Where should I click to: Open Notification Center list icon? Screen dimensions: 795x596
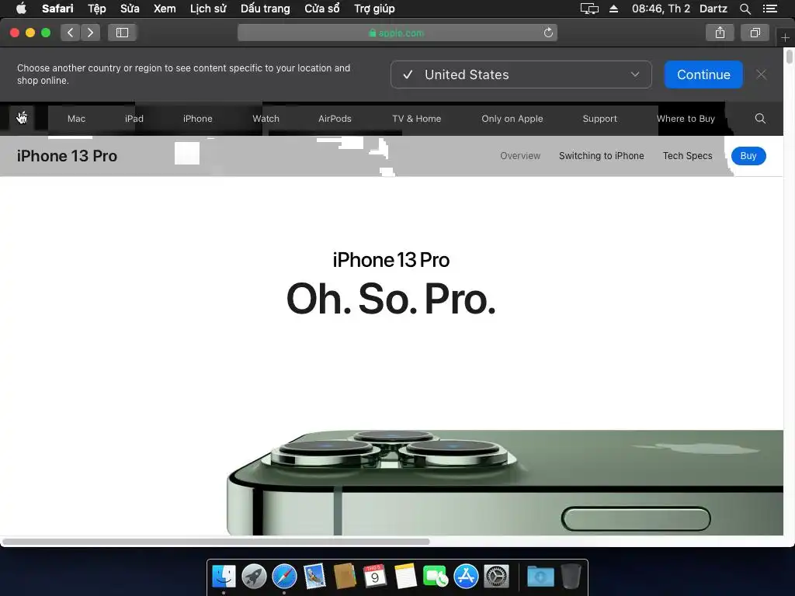(x=770, y=9)
